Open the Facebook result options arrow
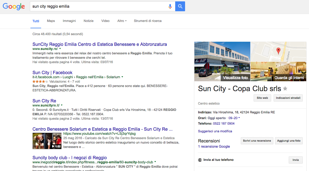 point(122,77)
